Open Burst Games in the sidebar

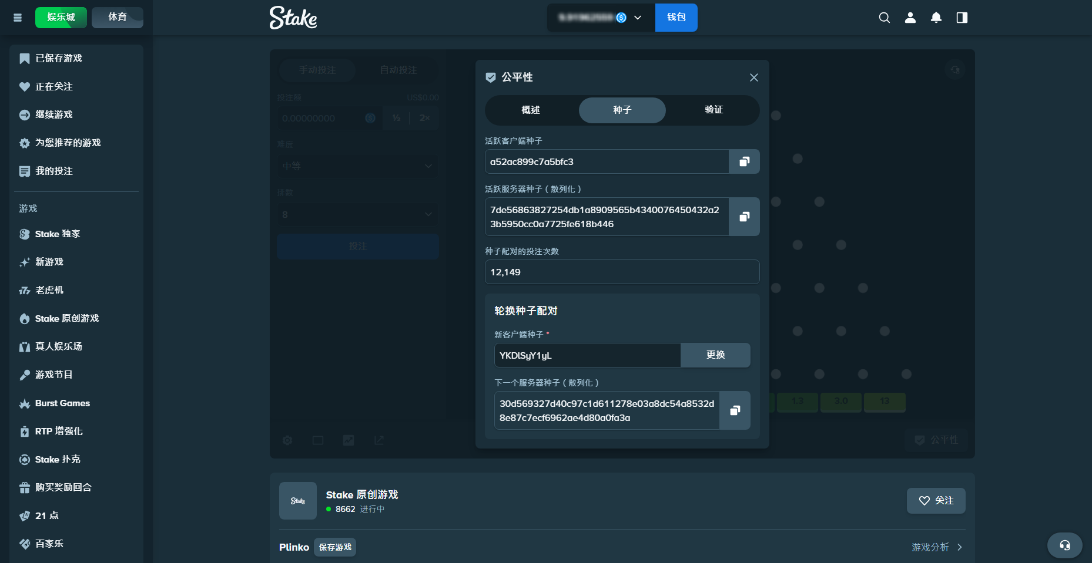(x=76, y=403)
